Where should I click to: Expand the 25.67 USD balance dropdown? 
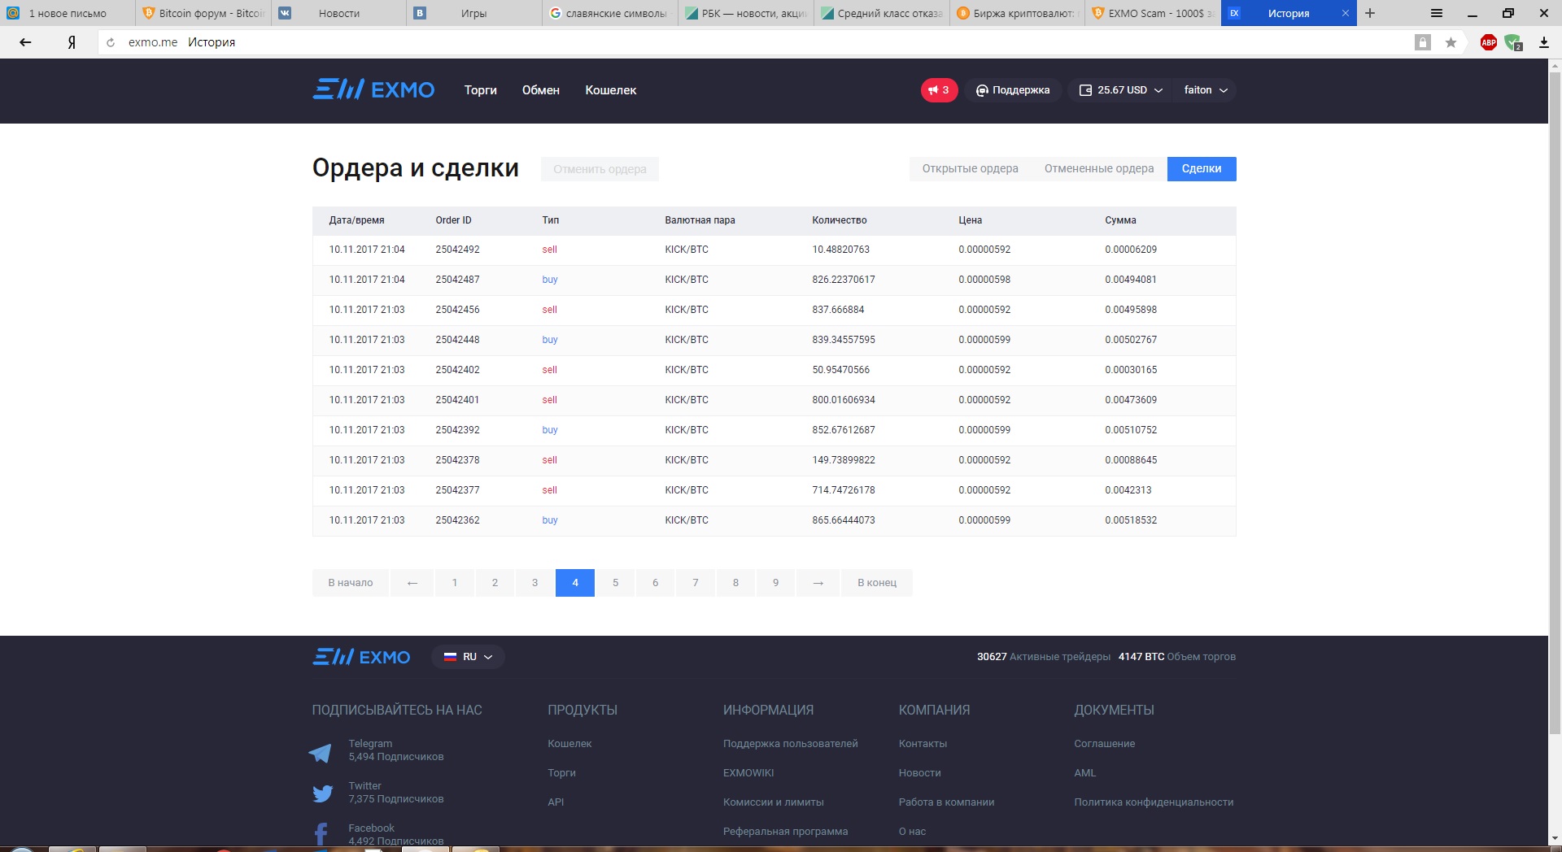(x=1121, y=90)
